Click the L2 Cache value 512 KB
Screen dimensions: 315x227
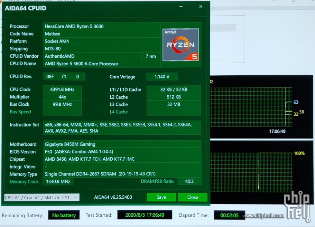(x=174, y=97)
